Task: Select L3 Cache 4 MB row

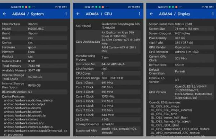Action: (x=108, y=120)
